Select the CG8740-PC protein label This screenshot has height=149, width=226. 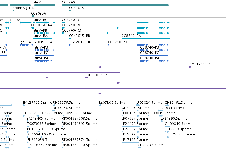(x=150, y=53)
